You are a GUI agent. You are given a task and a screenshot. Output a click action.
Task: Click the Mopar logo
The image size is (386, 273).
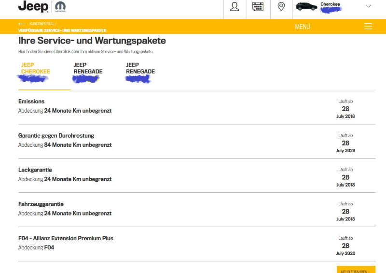(x=61, y=7)
